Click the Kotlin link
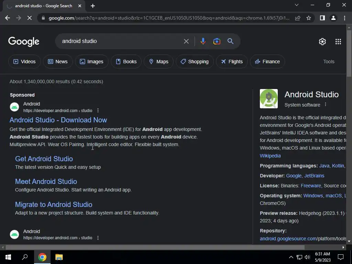 tap(338, 166)
